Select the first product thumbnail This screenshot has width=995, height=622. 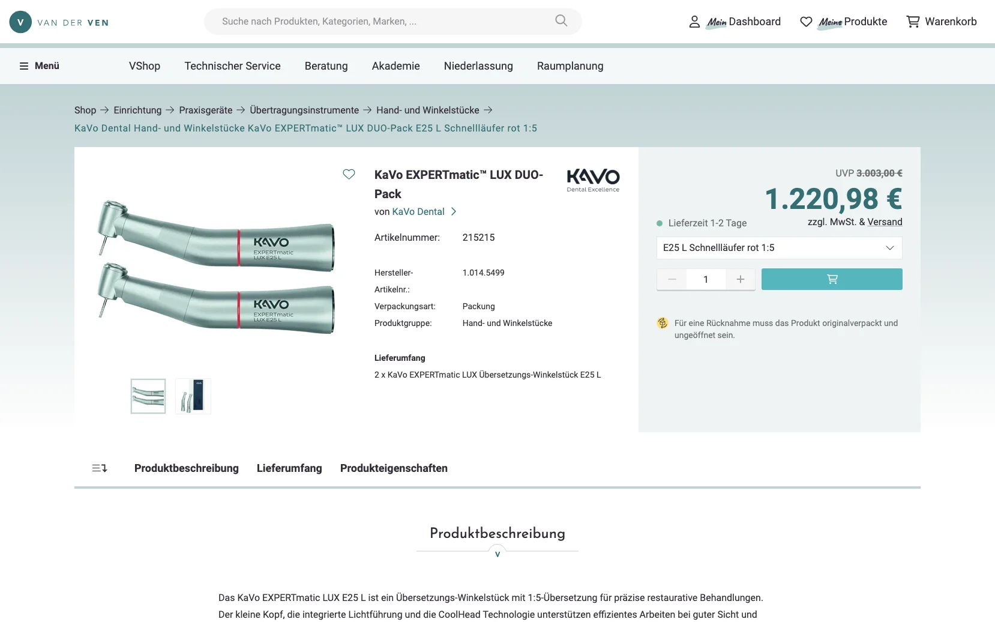coord(148,396)
